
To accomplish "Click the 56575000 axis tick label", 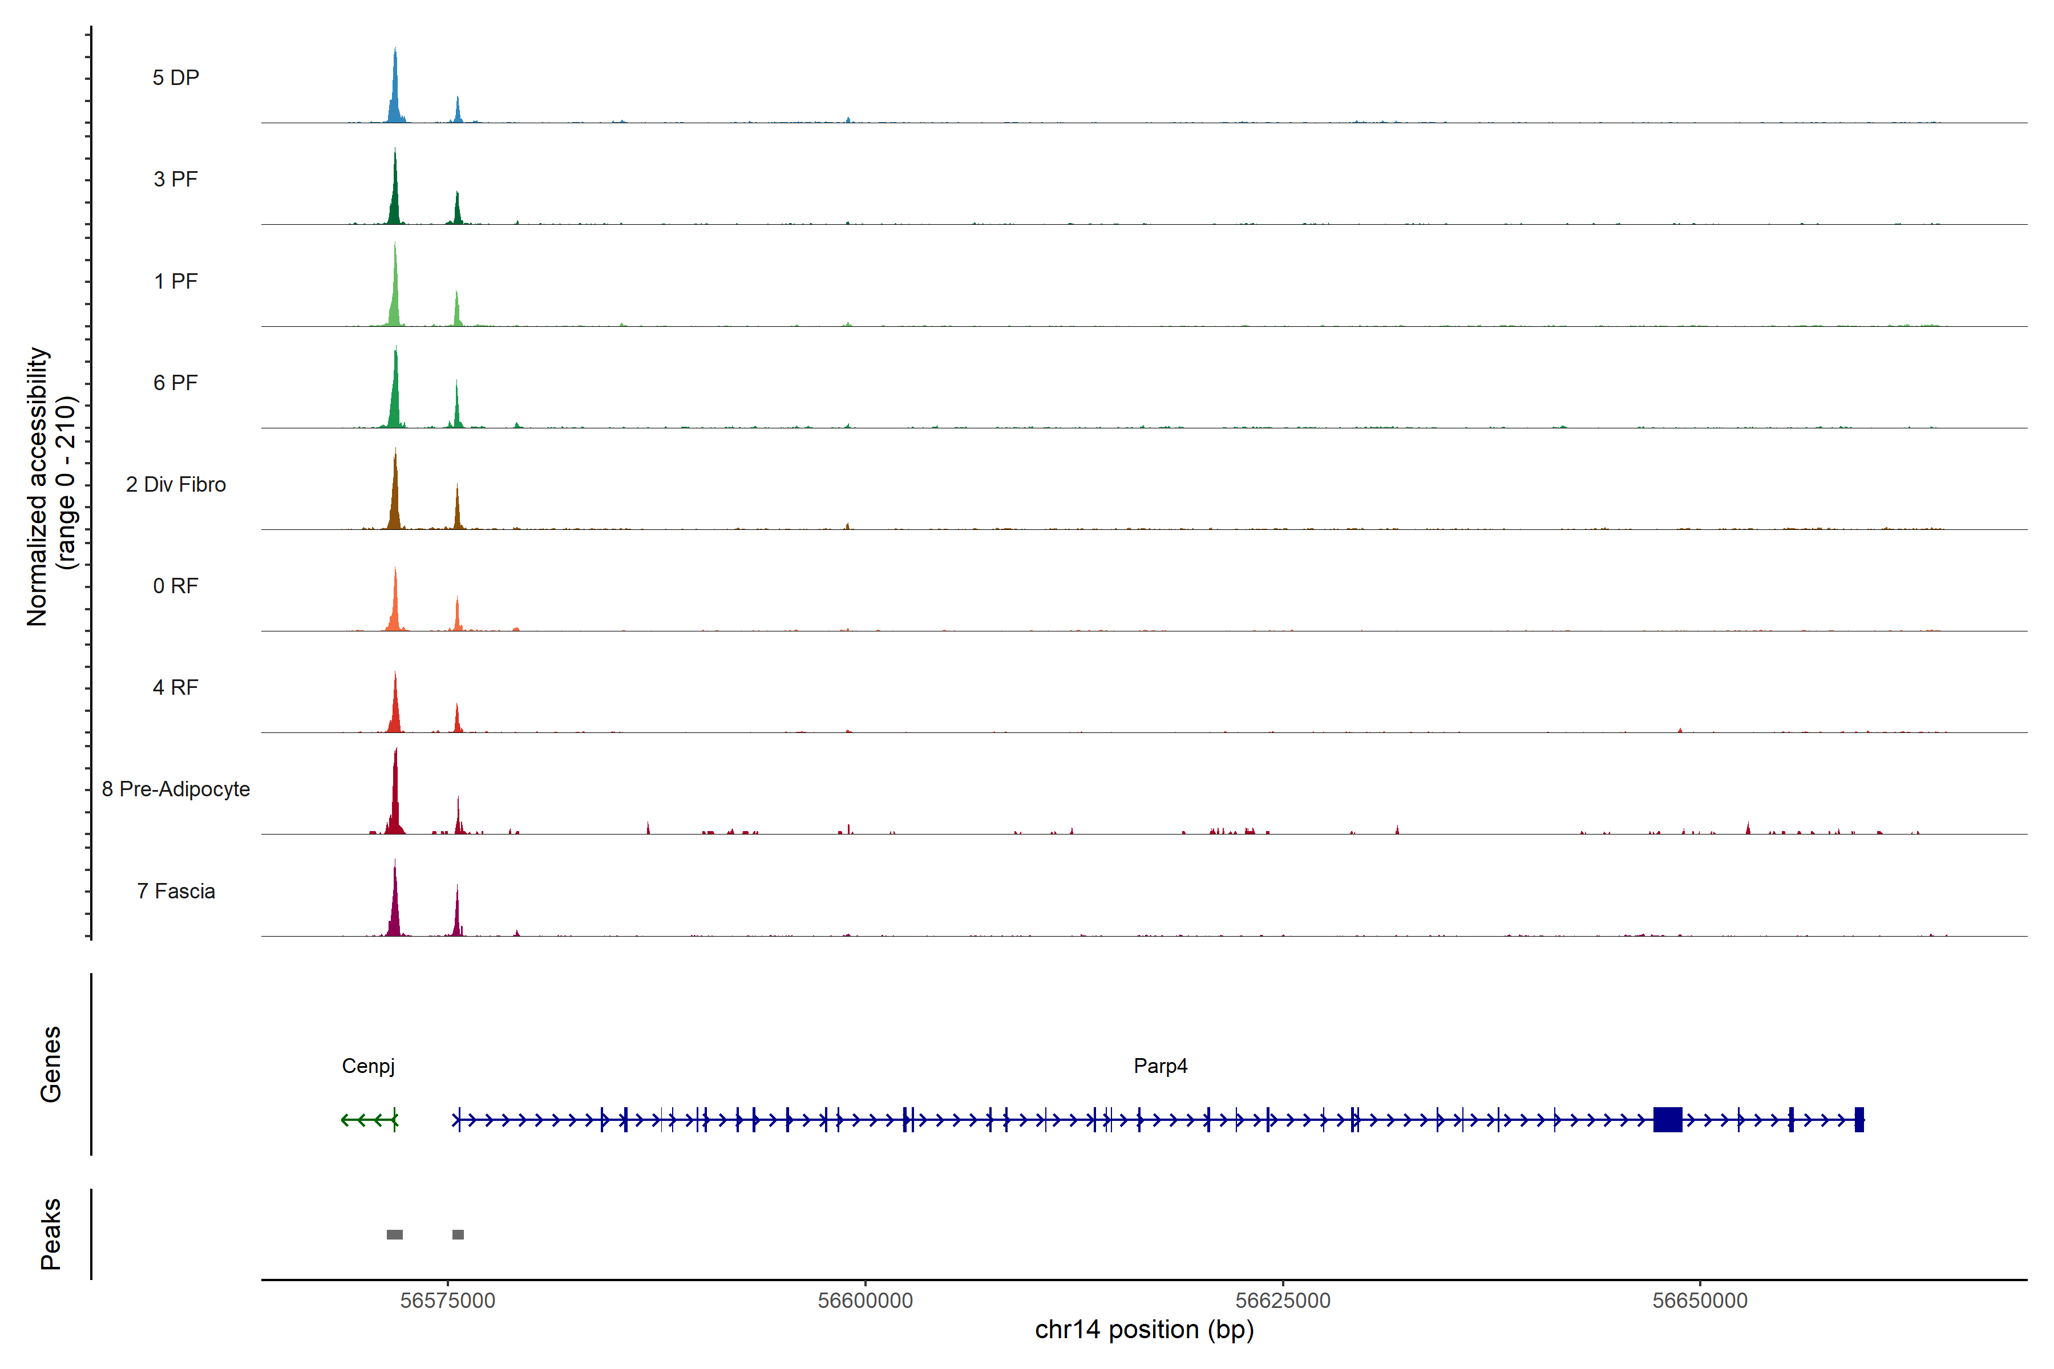I will pos(447,1300).
